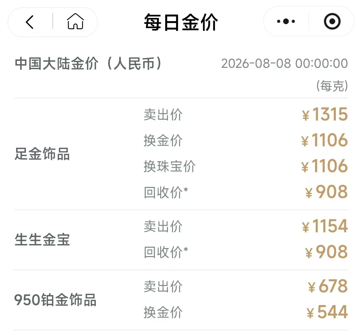The height and width of the screenshot is (335, 358).
Task: Tap 足金饰品 回收价* label
Action: point(166,192)
